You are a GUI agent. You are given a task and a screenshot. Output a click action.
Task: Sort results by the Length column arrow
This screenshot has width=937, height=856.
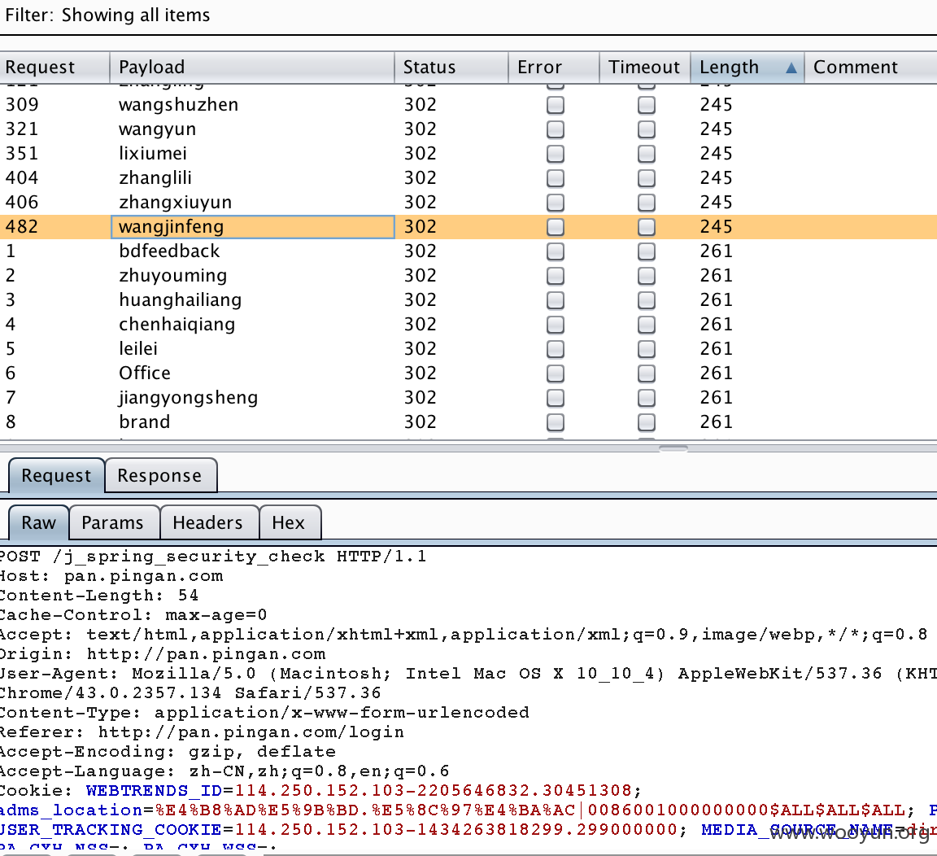791,68
